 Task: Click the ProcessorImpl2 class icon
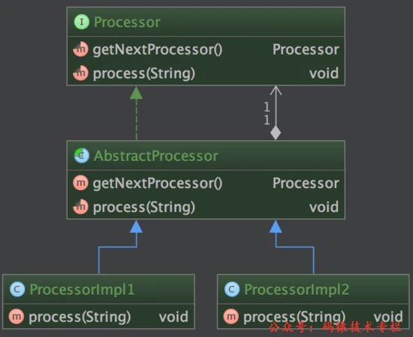232,289
